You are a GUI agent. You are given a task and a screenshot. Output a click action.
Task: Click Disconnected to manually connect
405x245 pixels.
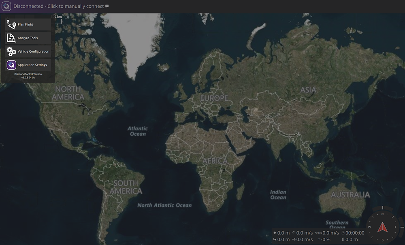tap(59, 6)
